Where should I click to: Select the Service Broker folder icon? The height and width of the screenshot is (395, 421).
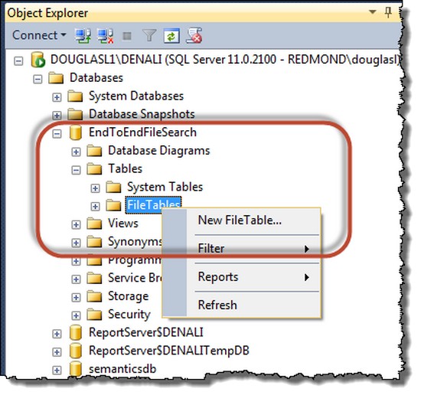coord(94,278)
